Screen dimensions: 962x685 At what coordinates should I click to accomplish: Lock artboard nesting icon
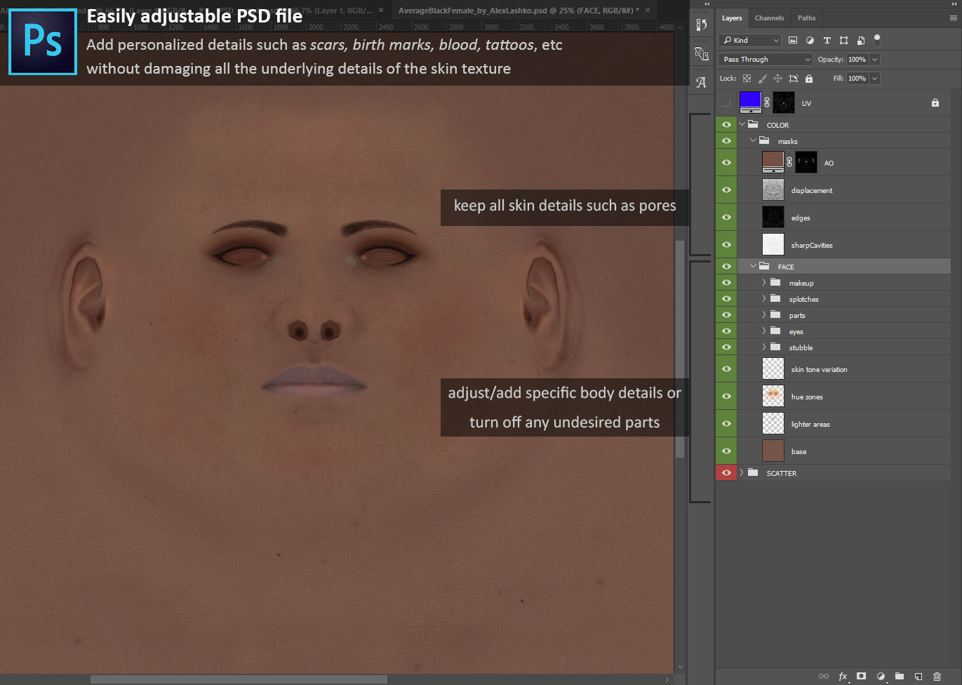click(x=794, y=79)
